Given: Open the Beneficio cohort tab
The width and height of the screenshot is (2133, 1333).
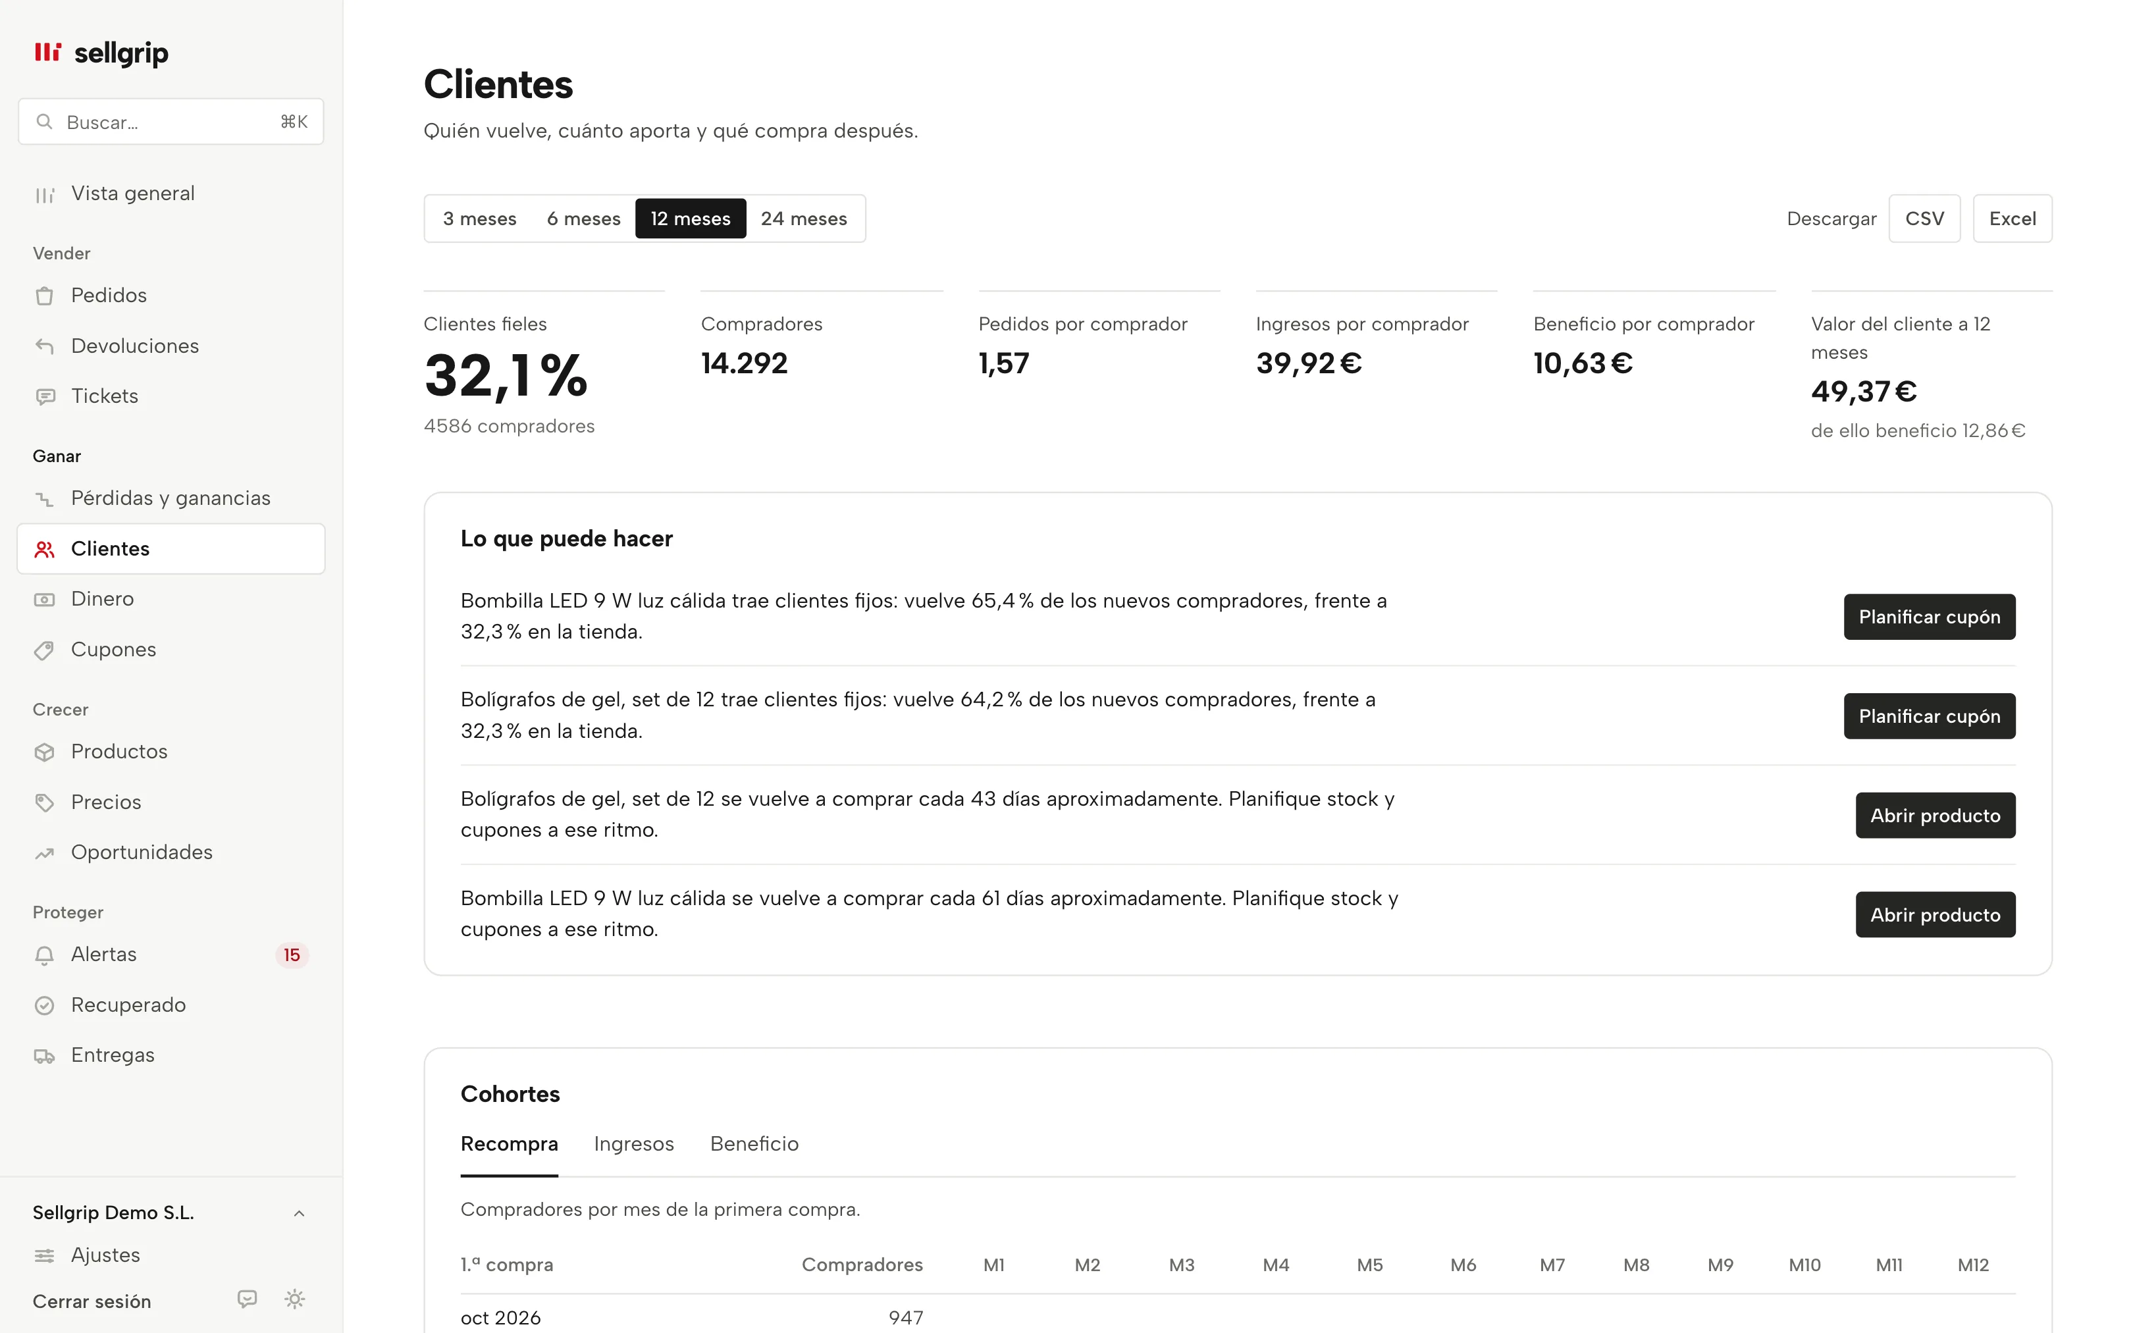Looking at the screenshot, I should tap(754, 1143).
